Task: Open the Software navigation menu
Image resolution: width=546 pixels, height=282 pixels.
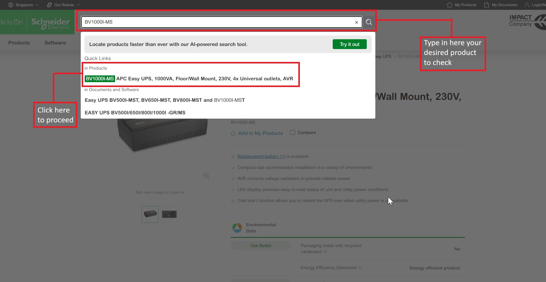Action: 55,43
